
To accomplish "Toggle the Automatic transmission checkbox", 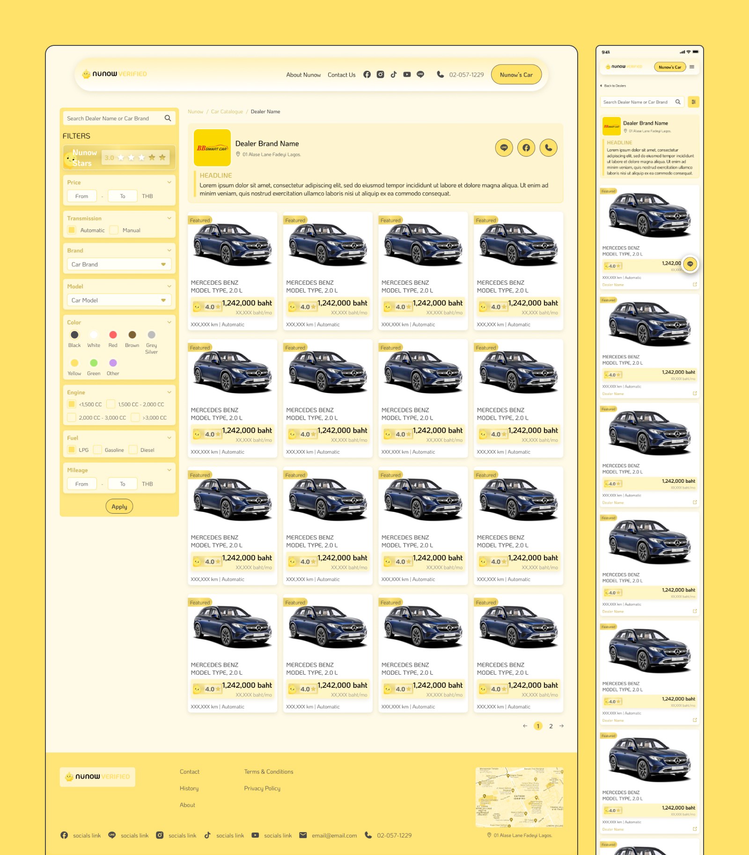I will (x=72, y=230).
